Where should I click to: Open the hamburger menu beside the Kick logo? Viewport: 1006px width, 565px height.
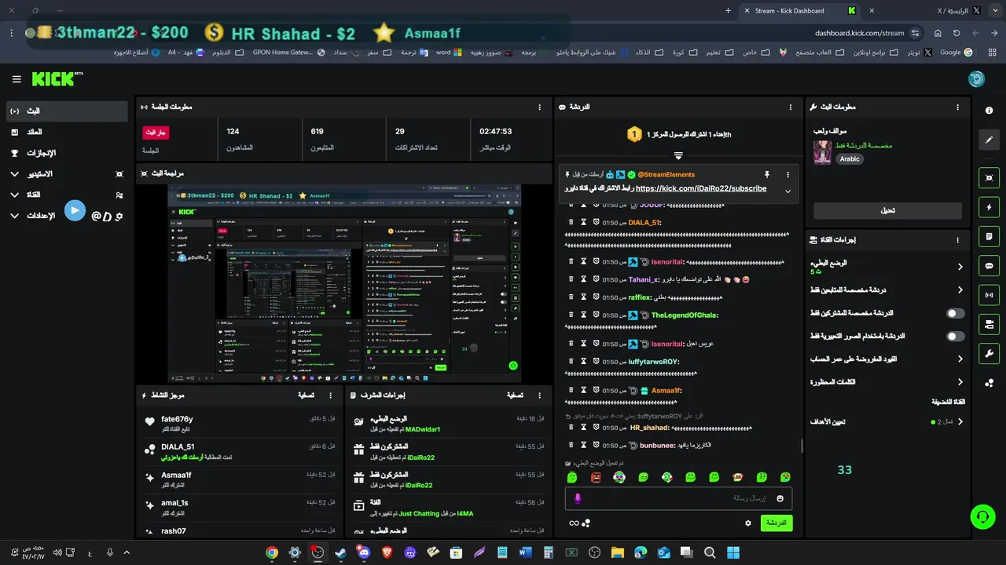click(x=17, y=79)
